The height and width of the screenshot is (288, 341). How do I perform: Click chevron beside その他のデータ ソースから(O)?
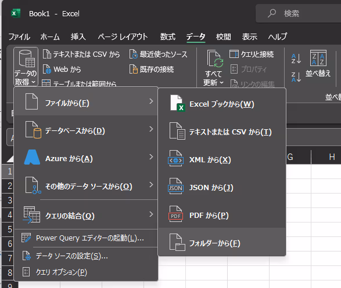click(151, 184)
